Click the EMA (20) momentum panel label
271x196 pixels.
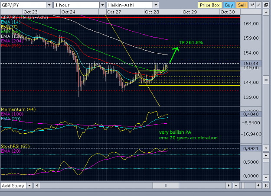point(11,119)
